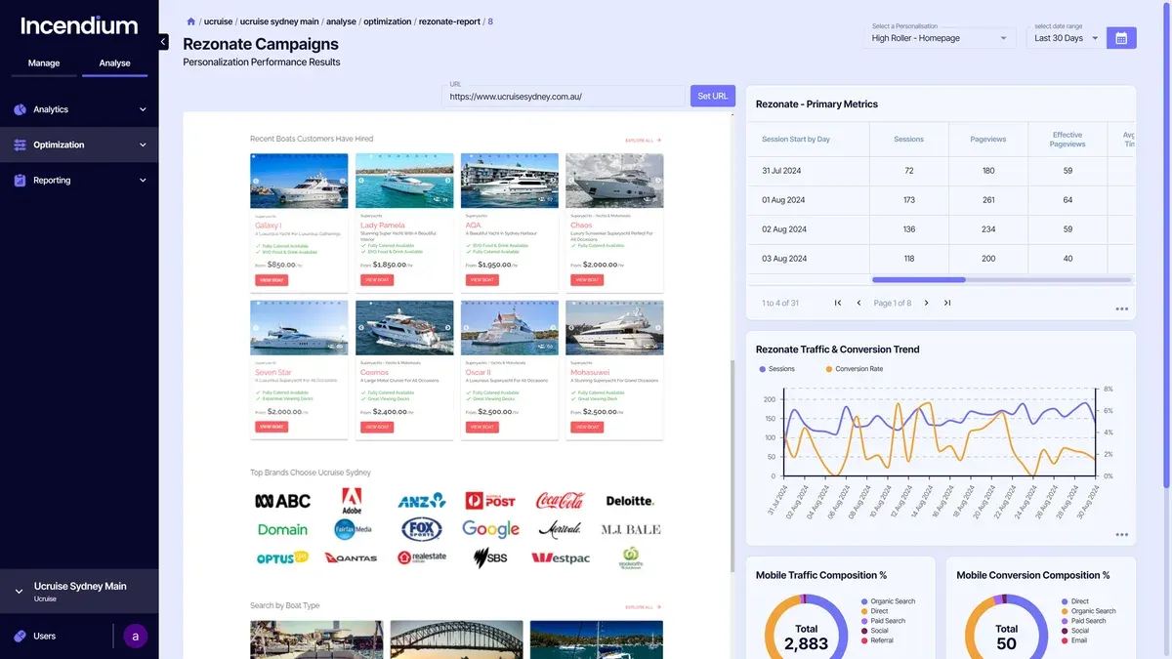Image resolution: width=1172 pixels, height=659 pixels.
Task: Click the ANZ brand logo
Action: click(x=422, y=501)
